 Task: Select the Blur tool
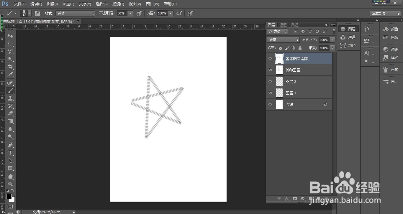click(x=10, y=129)
